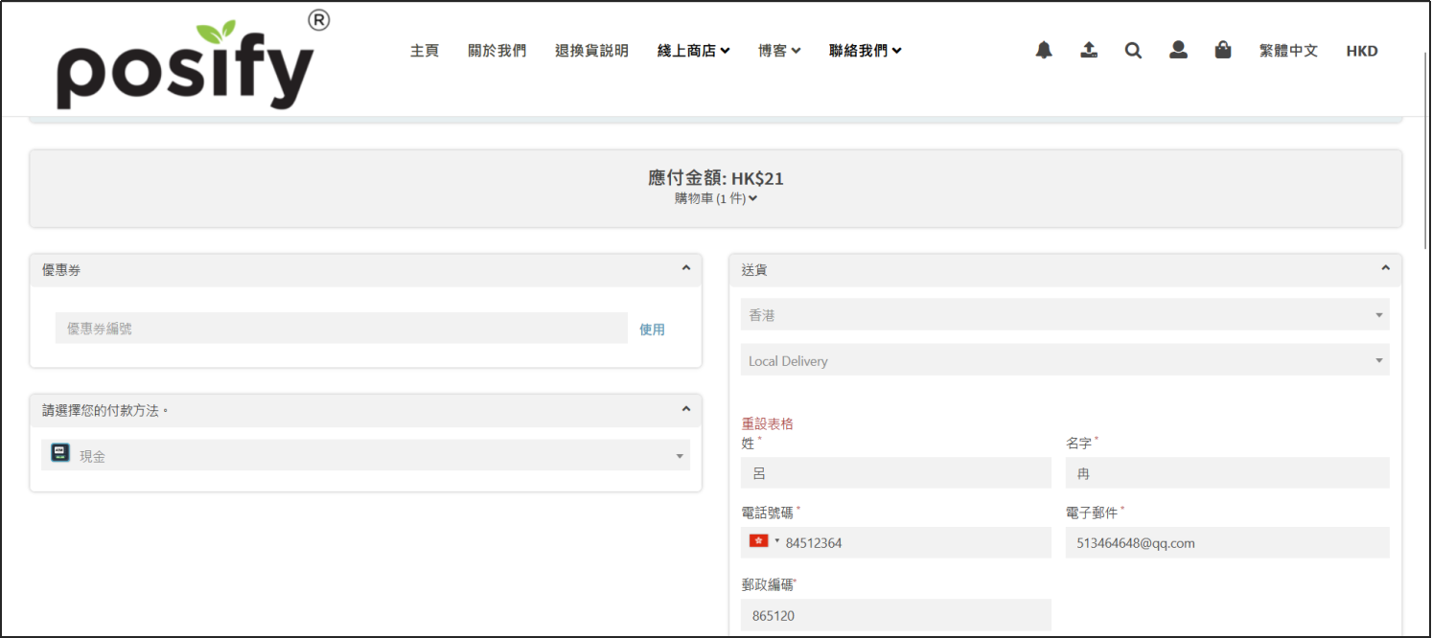Image resolution: width=1432 pixels, height=638 pixels.
Task: Expand 博客 menu
Action: 779,51
